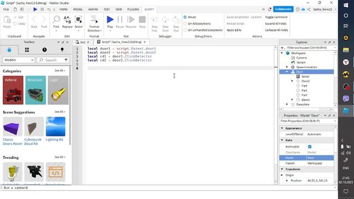Screen dimensions: 354x199
Task: Click the Pause test button
Action: point(119,22)
